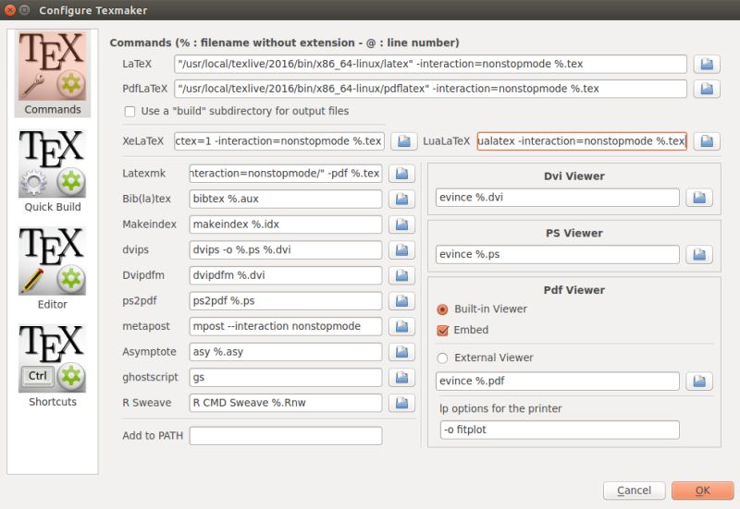Open the Shortcuts settings page

53,366
